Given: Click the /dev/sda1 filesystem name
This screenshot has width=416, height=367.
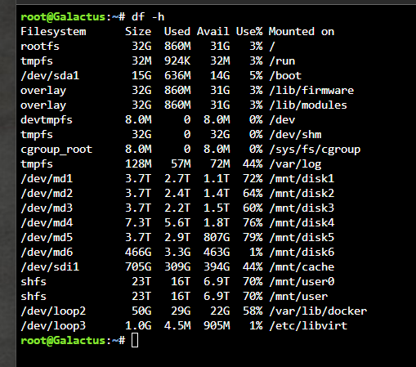Looking at the screenshot, I should point(50,75).
